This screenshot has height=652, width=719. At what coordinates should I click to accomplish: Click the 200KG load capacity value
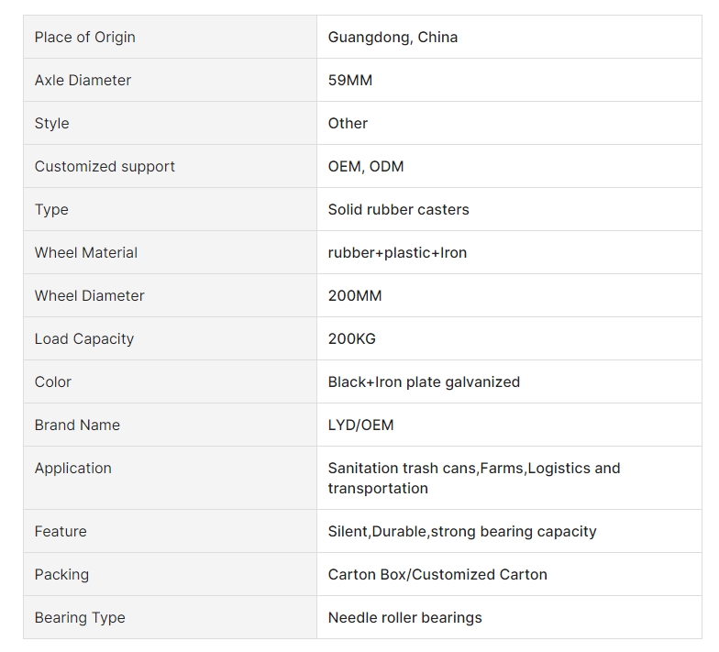(352, 339)
